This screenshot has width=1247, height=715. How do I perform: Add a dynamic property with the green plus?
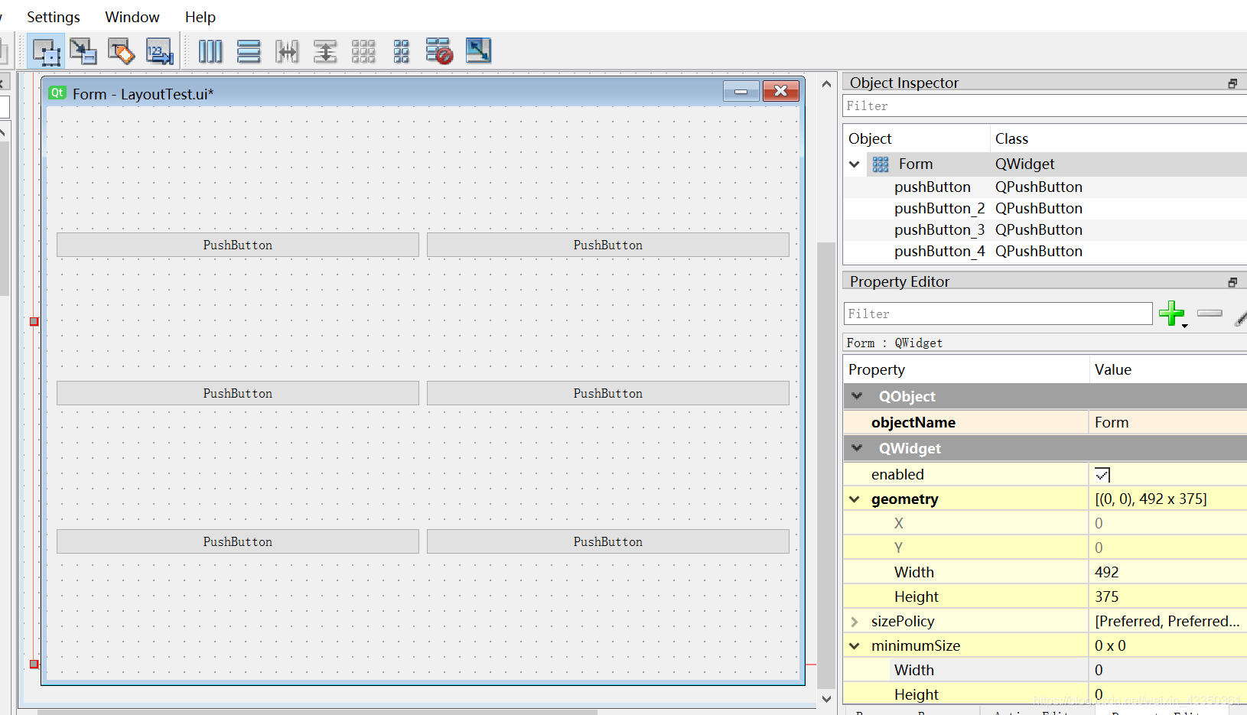tap(1172, 314)
